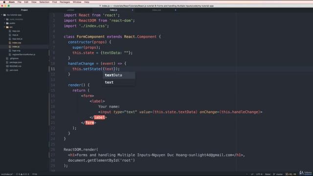Click highlighted 'form' closing tag

pyautogui.click(x=90, y=123)
